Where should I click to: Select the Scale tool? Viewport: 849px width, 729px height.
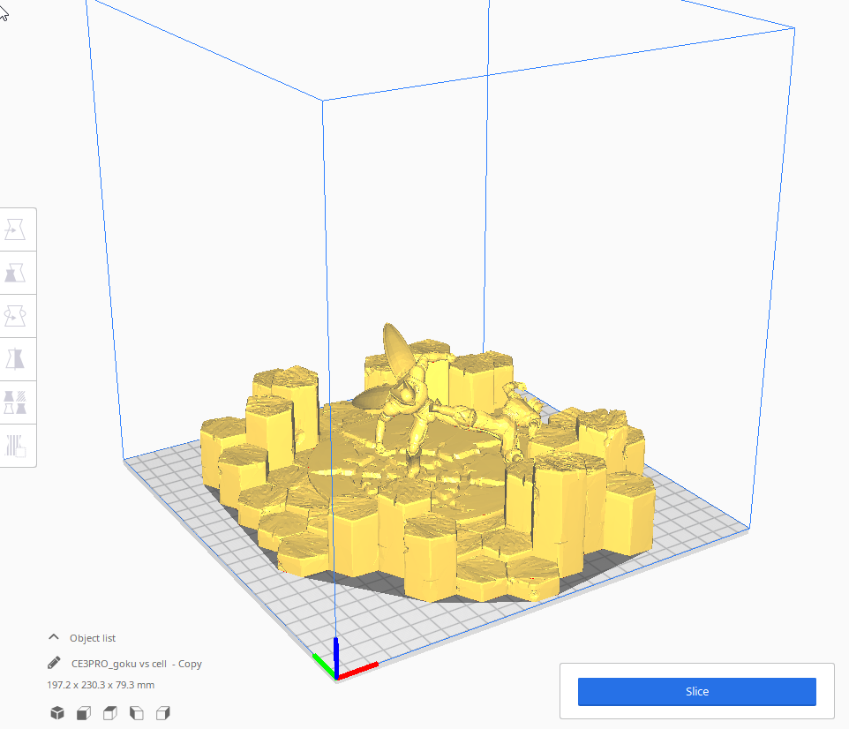coord(18,272)
